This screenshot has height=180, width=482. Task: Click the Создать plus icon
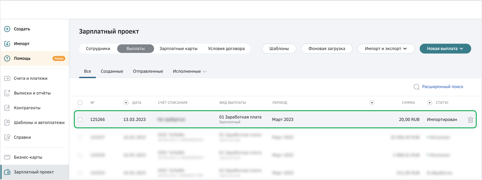coord(7,29)
